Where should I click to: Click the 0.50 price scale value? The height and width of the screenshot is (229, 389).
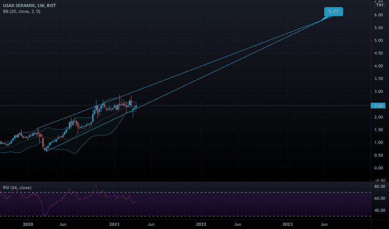tap(379, 155)
